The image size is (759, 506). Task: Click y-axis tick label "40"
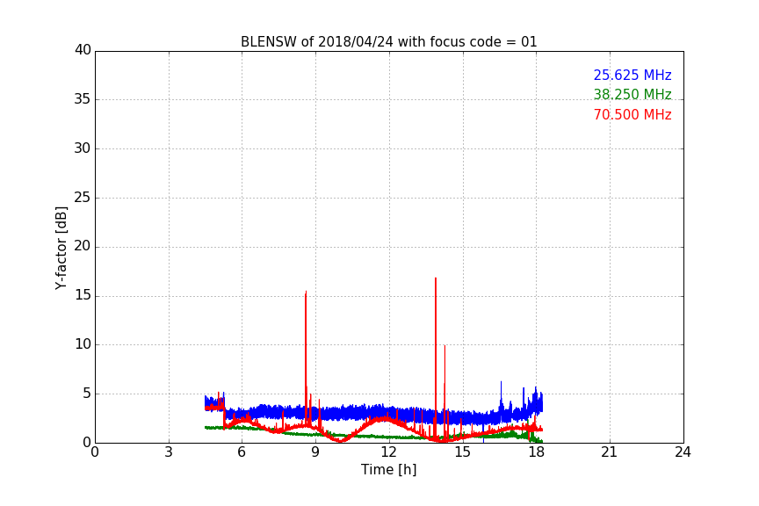pos(83,50)
